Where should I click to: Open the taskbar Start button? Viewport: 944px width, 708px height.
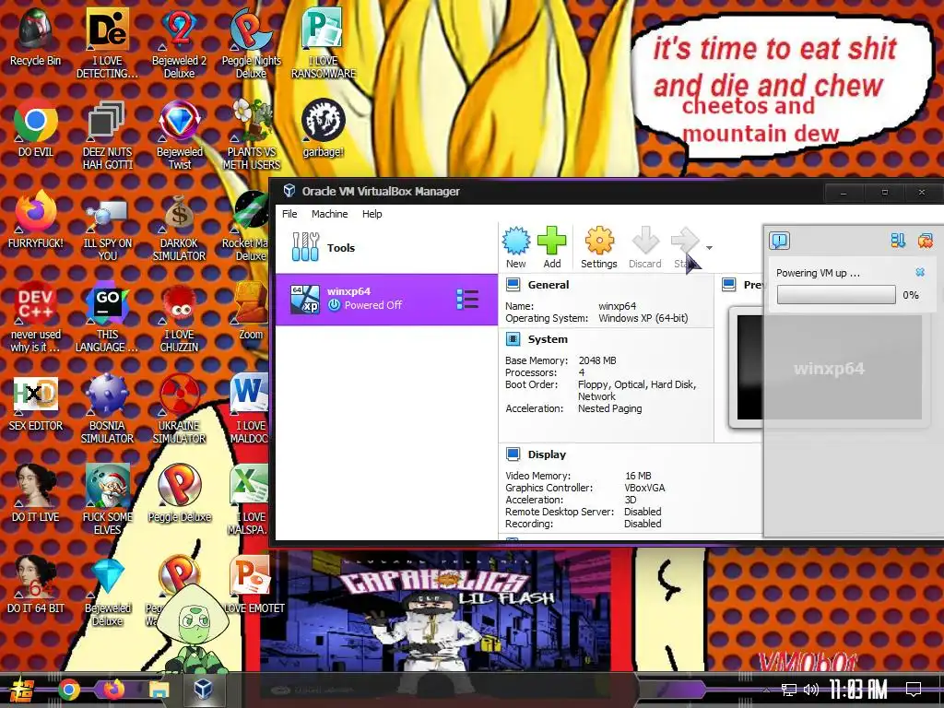click(21, 690)
